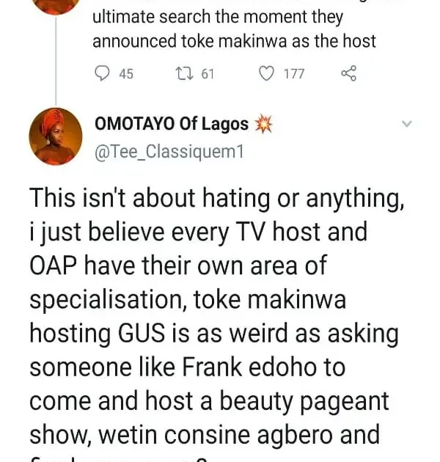The image size is (440, 462).
Task: Click the reply count 45
Action: pos(125,73)
